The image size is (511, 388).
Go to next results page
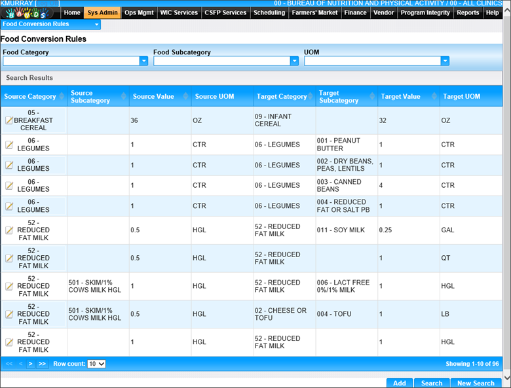[x=30, y=364]
